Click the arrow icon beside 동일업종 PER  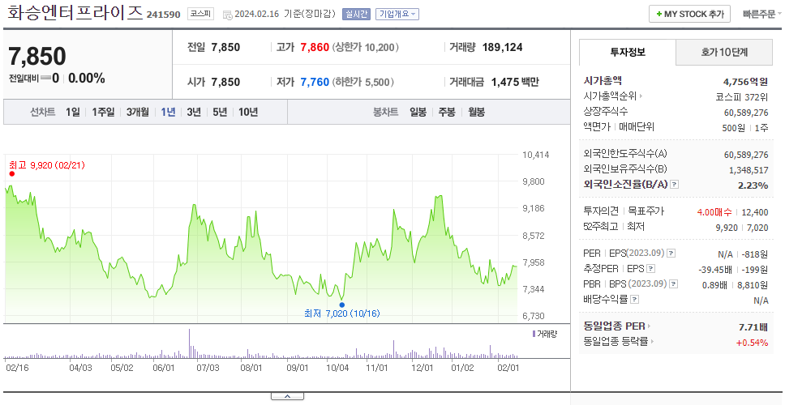tap(650, 326)
